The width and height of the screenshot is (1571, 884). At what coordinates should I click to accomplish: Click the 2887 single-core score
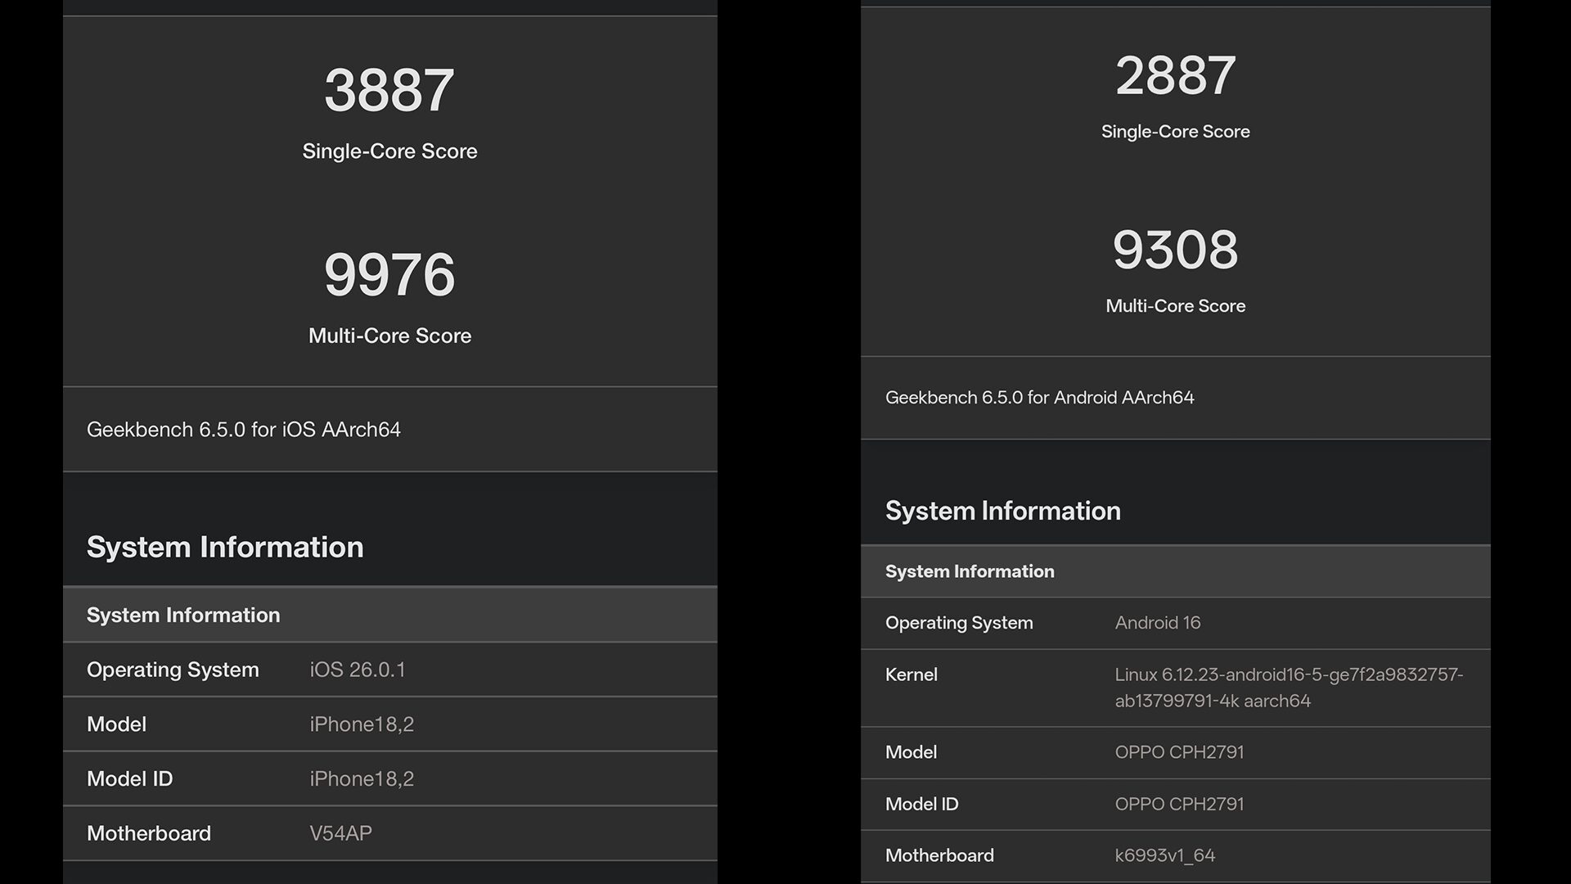1175,75
